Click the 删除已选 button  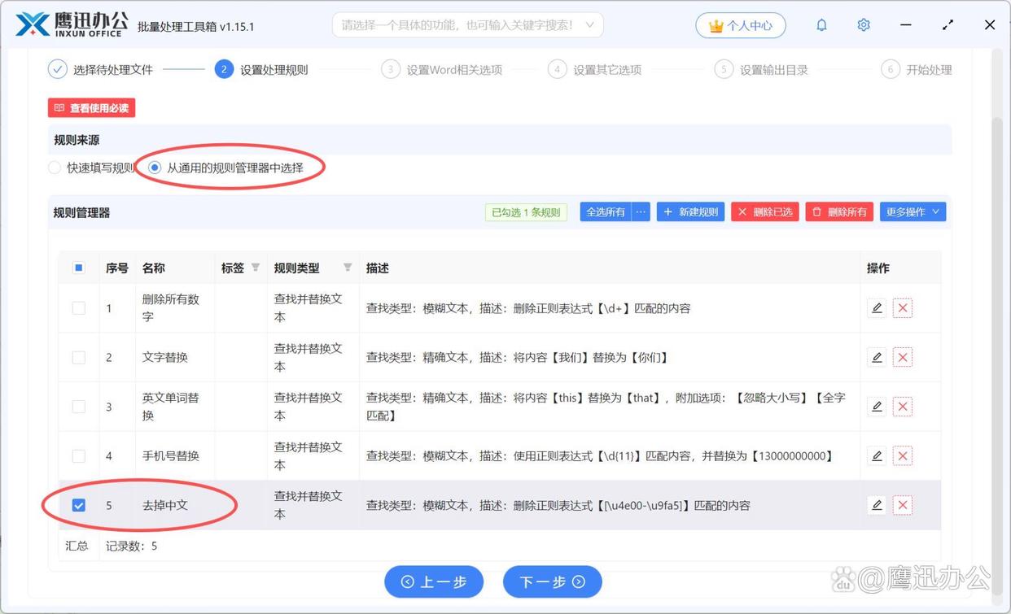coord(765,212)
